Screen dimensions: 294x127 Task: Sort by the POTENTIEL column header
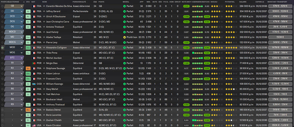coord(230,2)
